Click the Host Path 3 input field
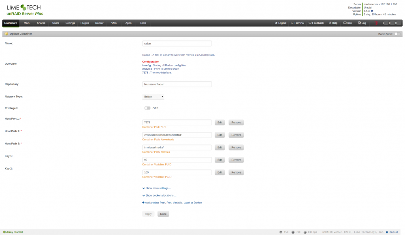This screenshot has height=235, width=405. 177,148
